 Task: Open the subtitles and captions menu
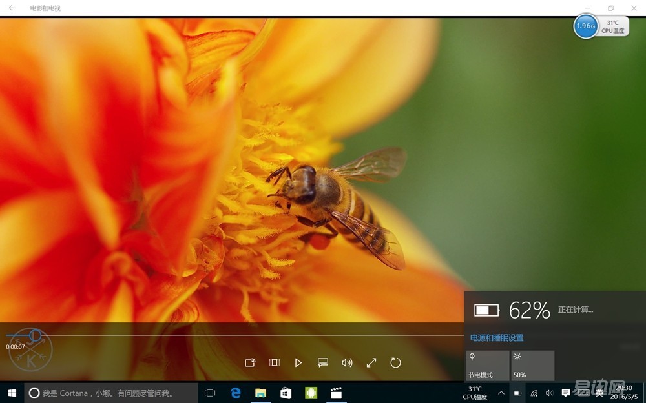pos(322,362)
